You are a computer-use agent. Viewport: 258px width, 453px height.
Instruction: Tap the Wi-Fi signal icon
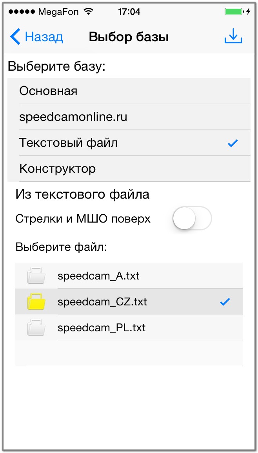(89, 12)
